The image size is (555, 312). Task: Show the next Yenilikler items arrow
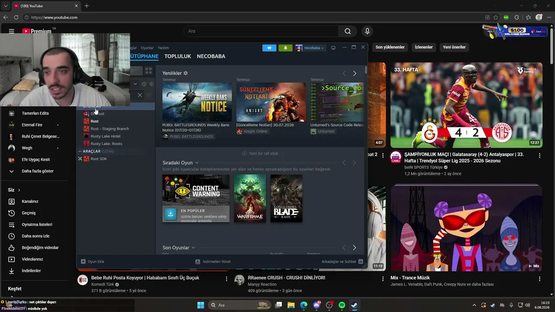point(355,73)
